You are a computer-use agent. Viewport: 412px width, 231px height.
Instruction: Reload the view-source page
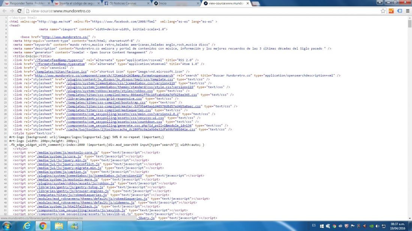19,11
